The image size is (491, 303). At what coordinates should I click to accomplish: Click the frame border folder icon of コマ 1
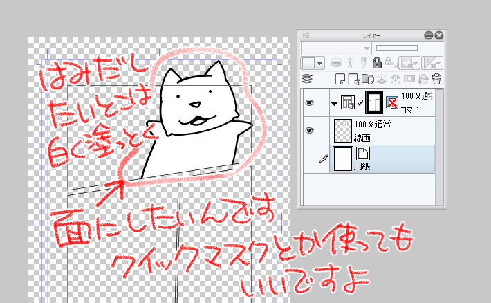[348, 102]
